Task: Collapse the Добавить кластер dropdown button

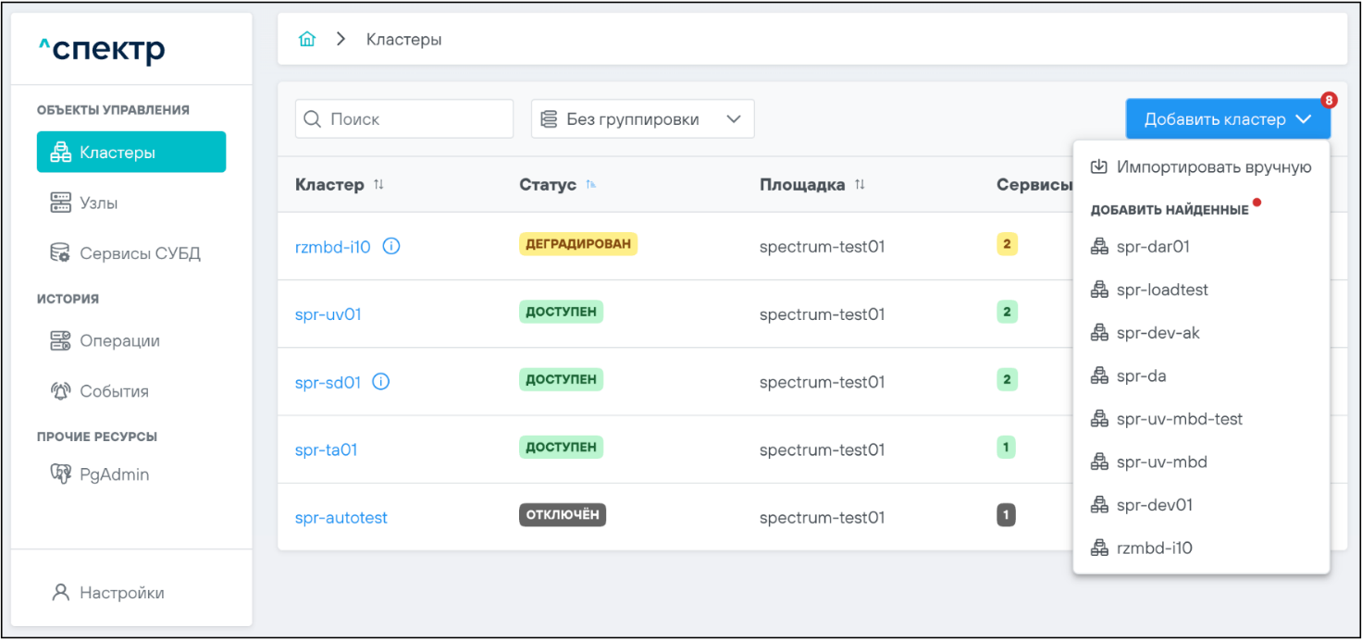Action: coord(1227,119)
